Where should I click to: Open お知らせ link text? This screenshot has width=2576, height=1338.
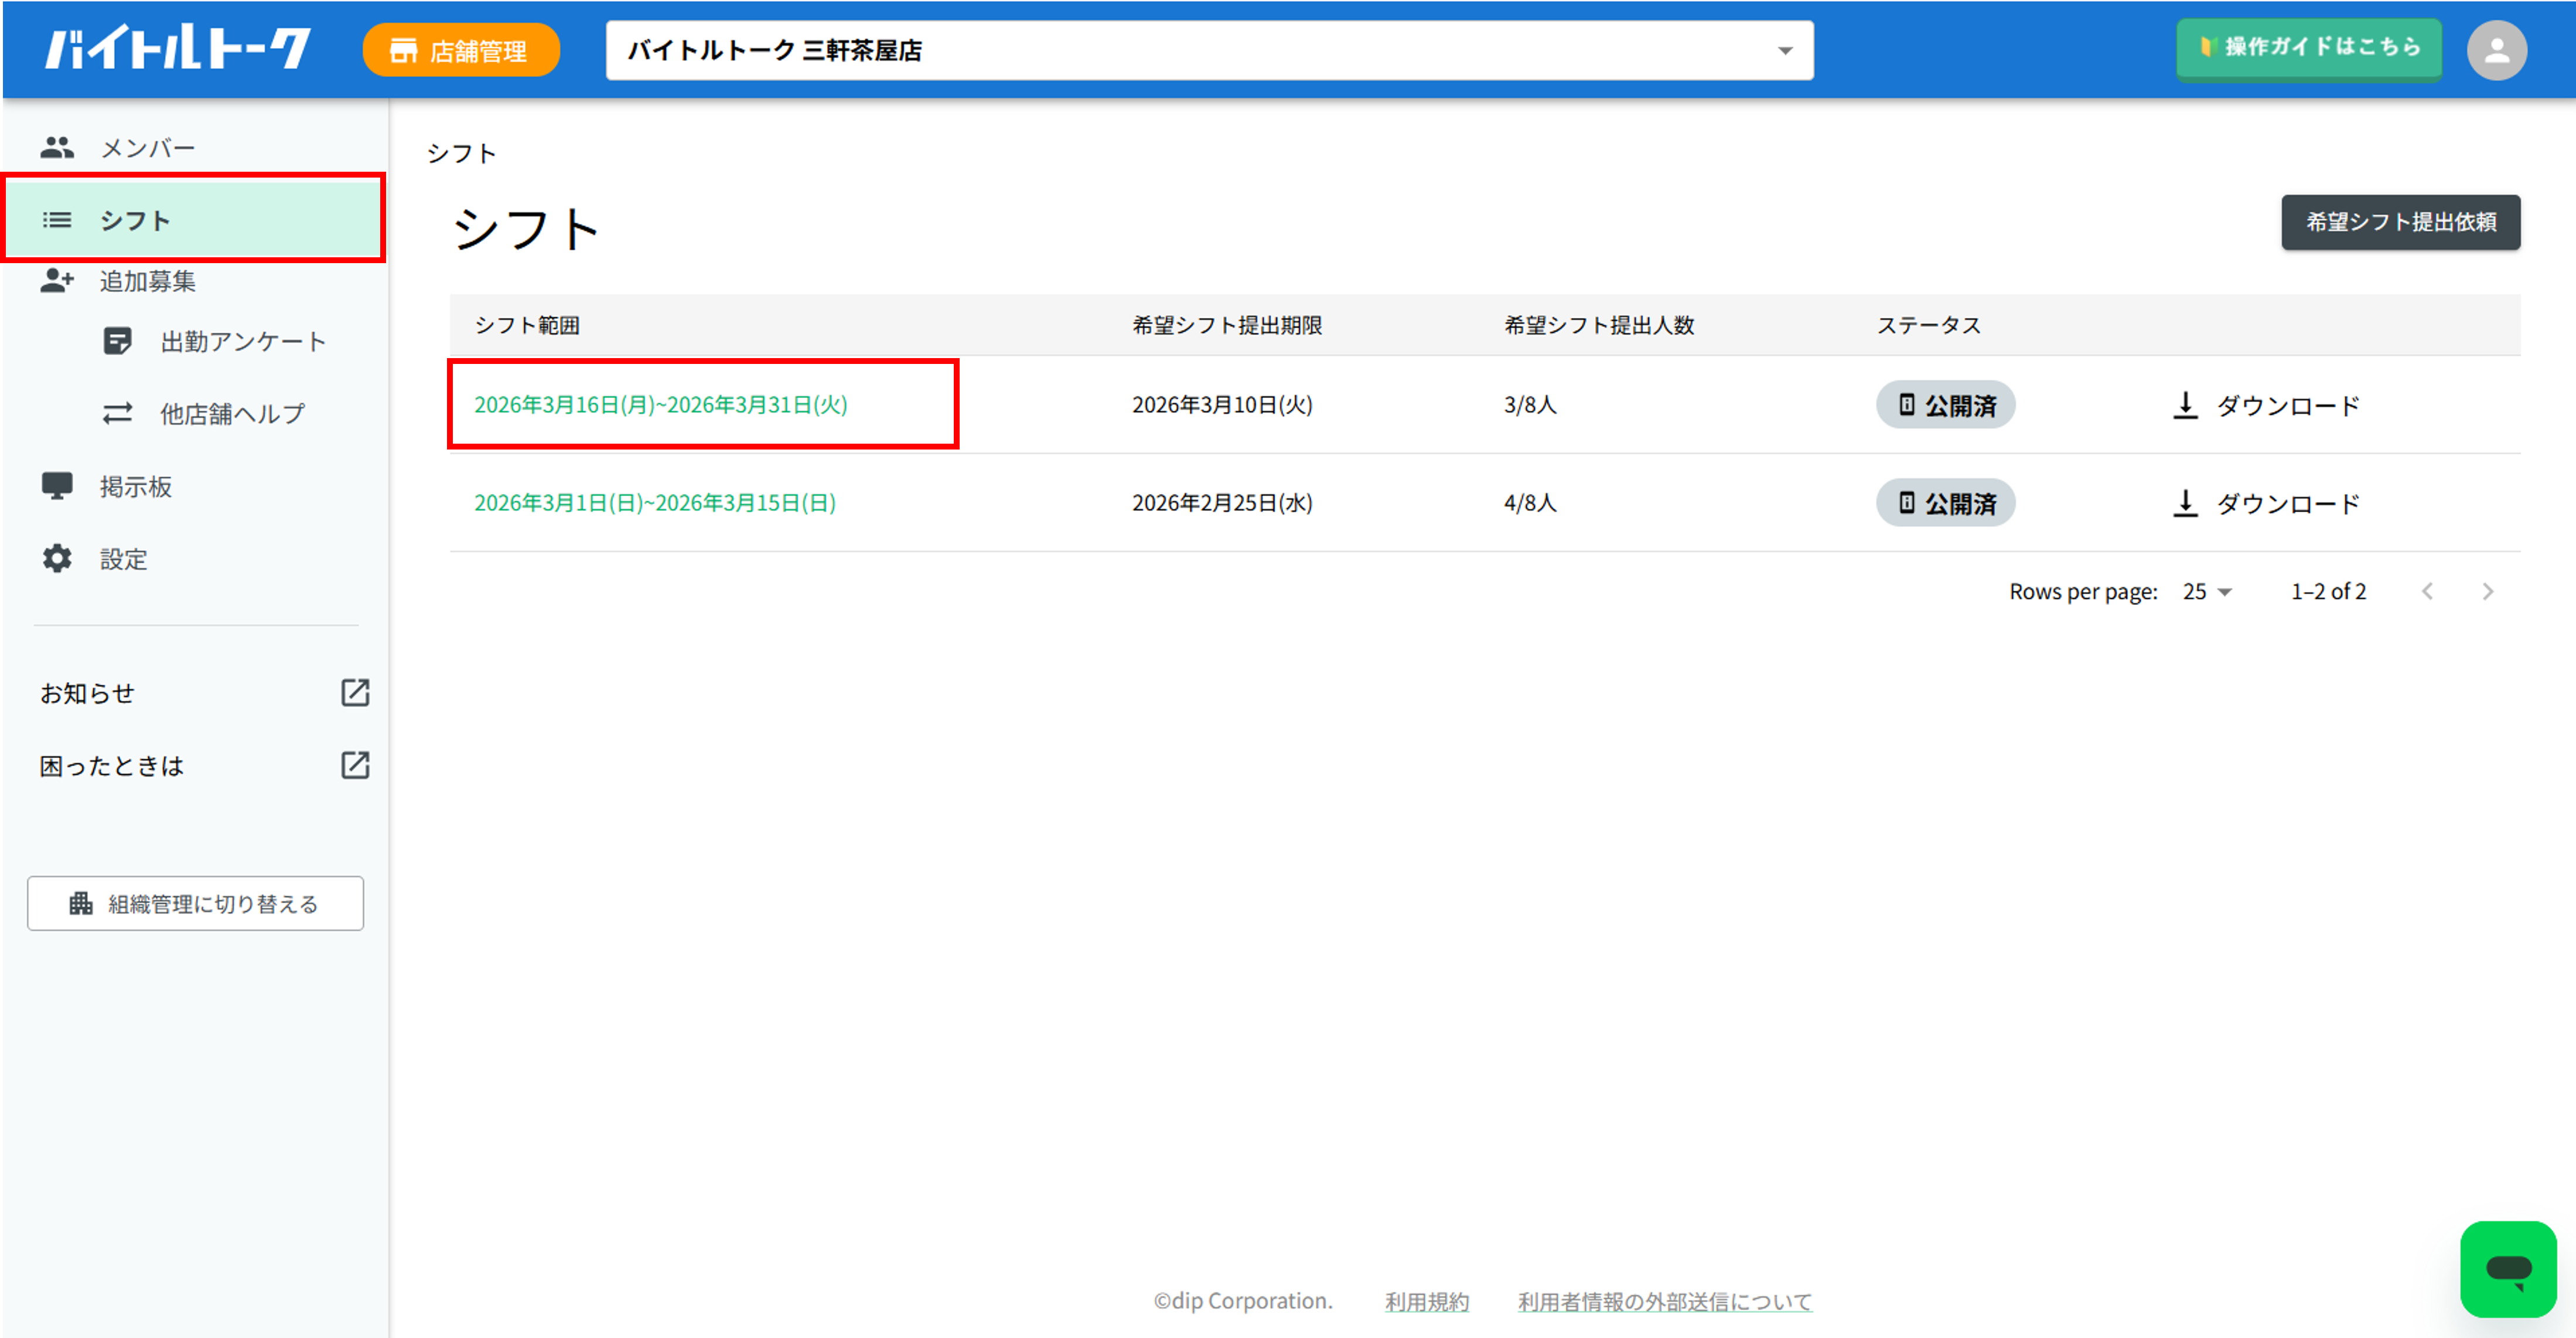click(87, 693)
